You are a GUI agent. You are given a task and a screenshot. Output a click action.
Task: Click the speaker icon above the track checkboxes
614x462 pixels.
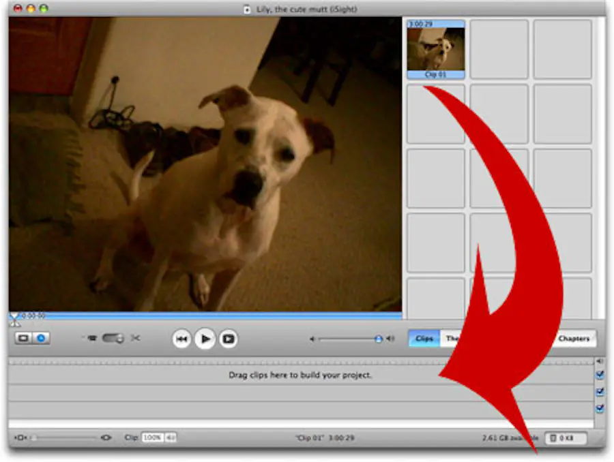[599, 360]
